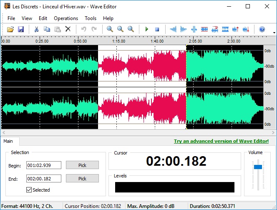Open the advanced version of Wave Editor link
277x210 pixels.
point(222,141)
